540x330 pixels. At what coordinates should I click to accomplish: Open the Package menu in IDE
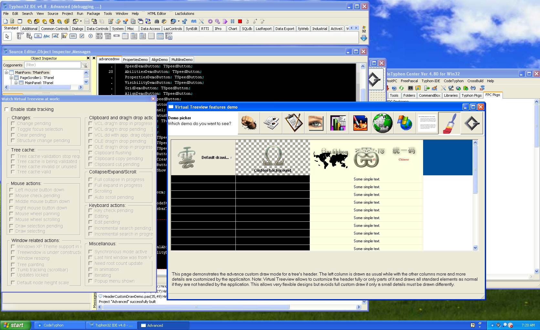click(93, 14)
